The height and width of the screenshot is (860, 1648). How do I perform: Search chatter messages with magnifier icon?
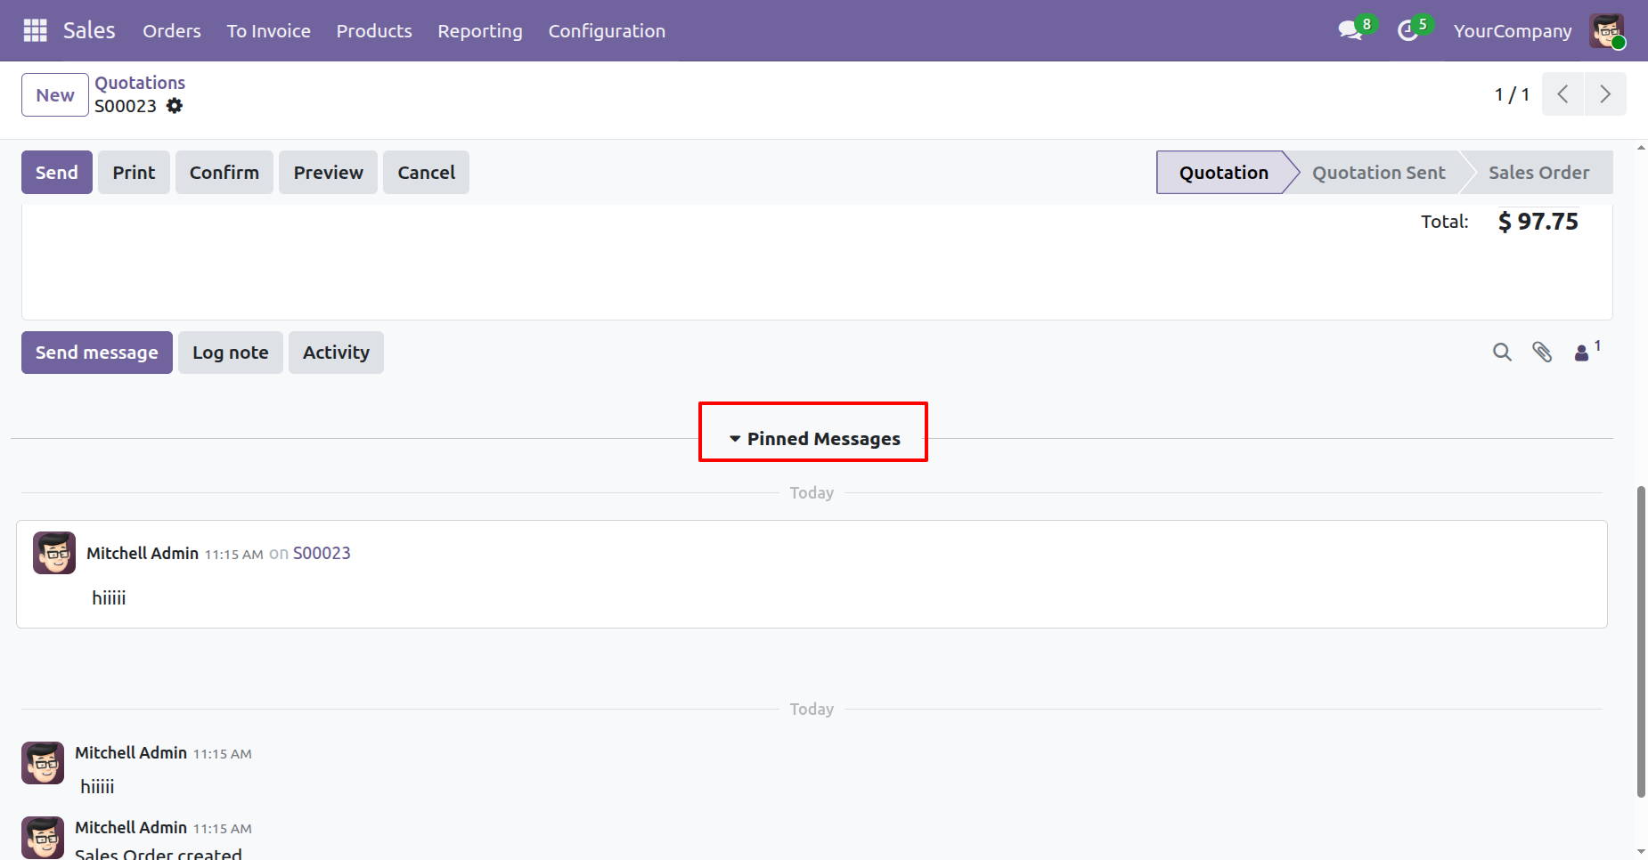pos(1502,353)
